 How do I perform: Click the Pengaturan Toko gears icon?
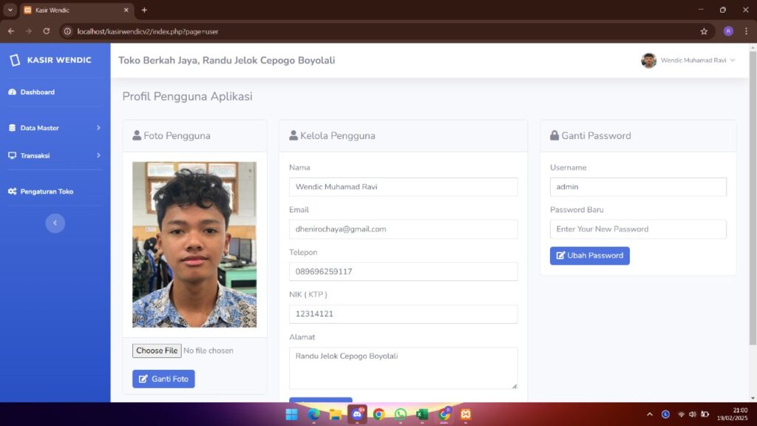pos(12,192)
